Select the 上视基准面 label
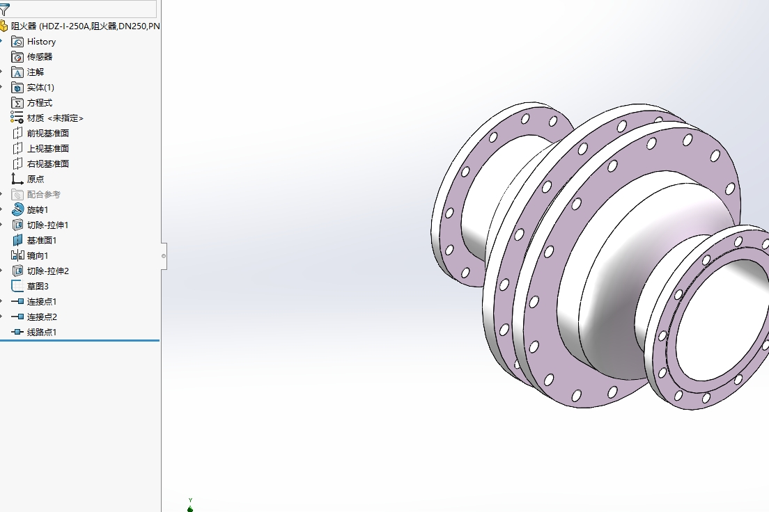Image resolution: width=769 pixels, height=512 pixels. point(48,148)
